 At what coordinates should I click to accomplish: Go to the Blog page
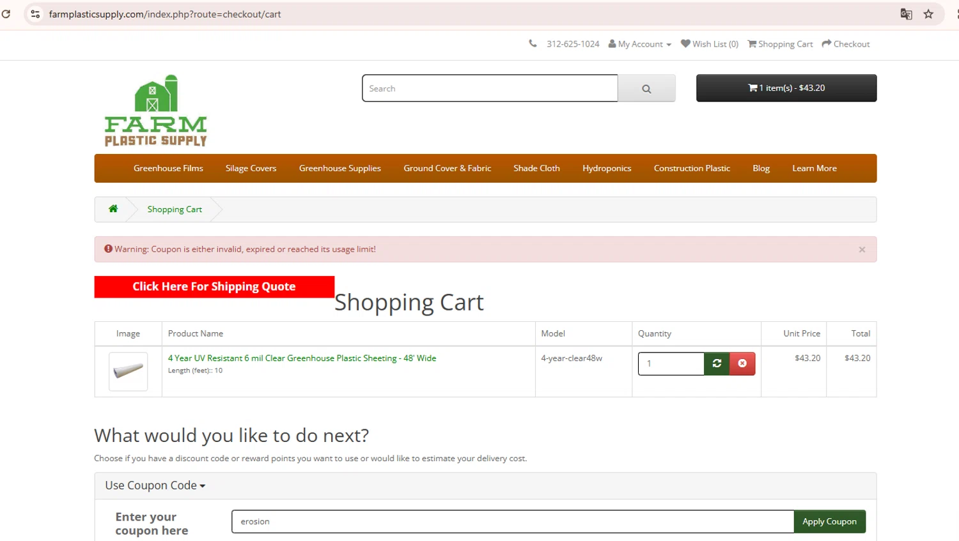click(x=761, y=169)
